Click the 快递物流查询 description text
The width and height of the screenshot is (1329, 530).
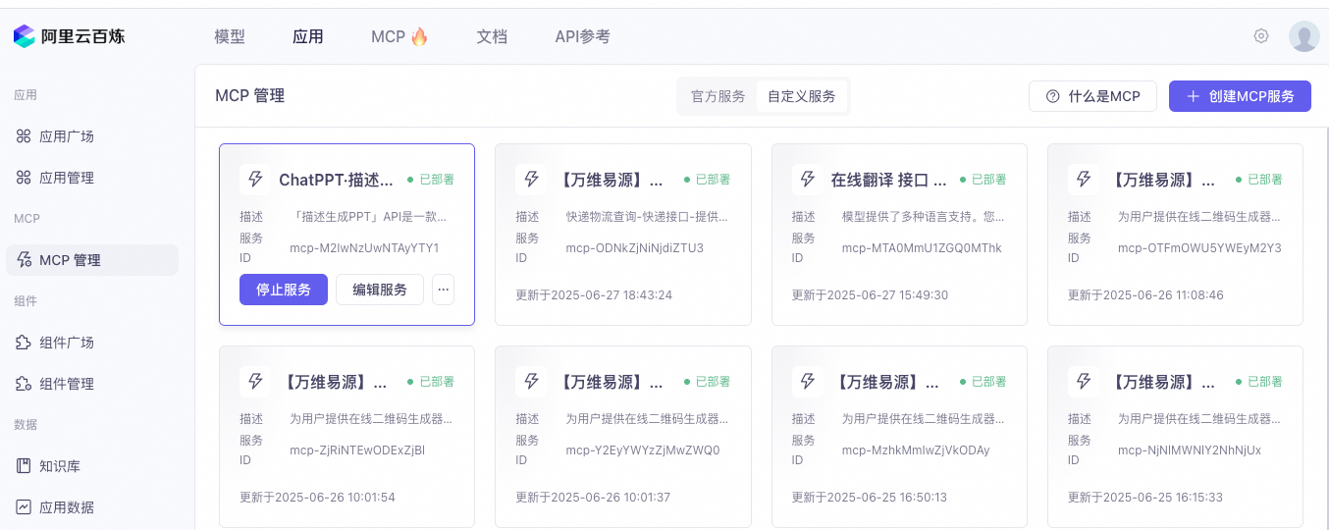[647, 216]
